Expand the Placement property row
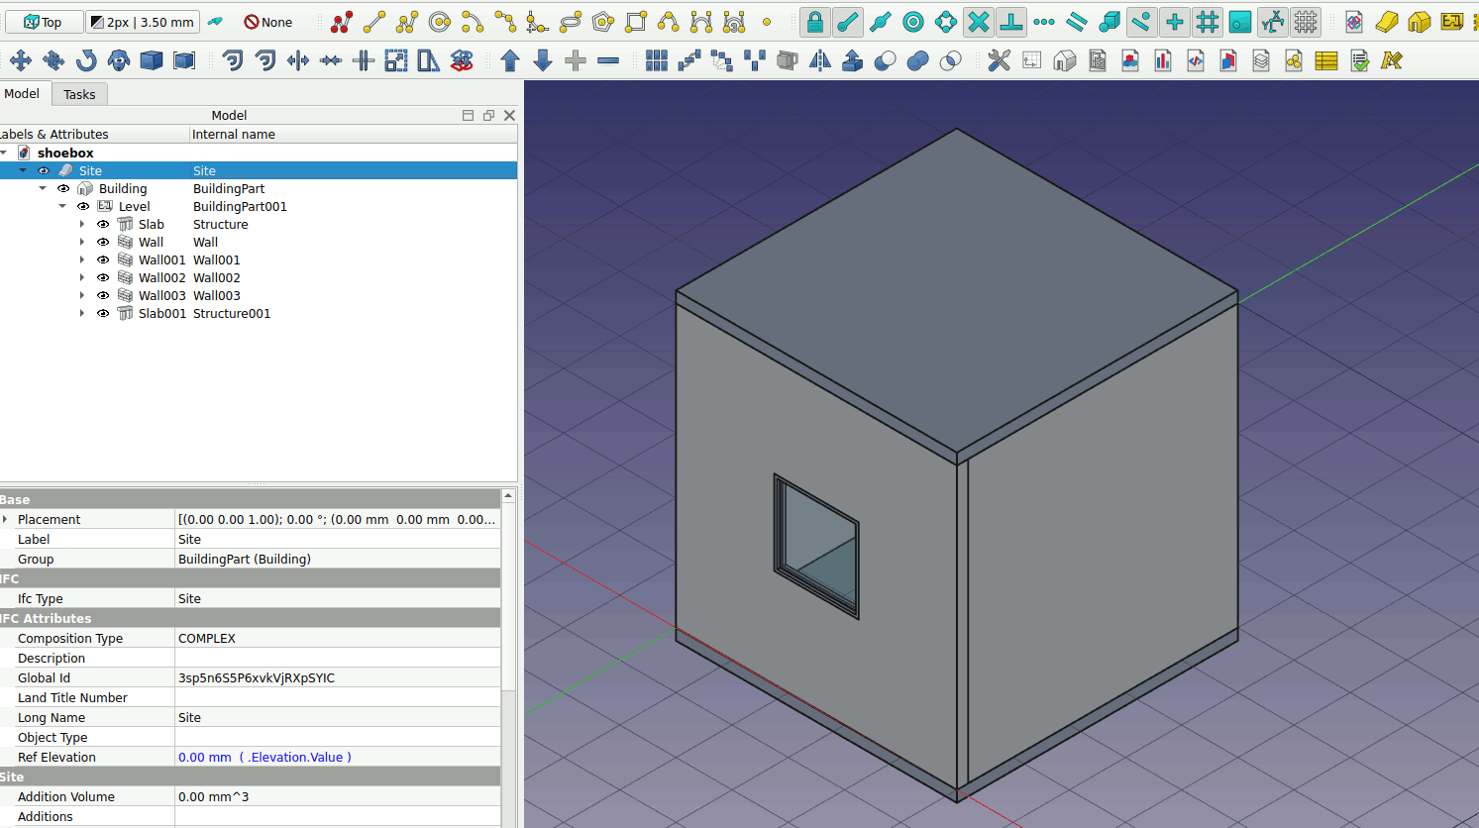The image size is (1479, 828). (6, 520)
